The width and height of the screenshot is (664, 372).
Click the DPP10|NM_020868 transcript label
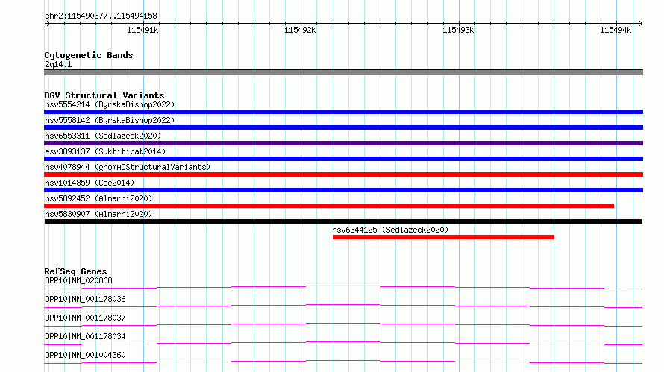[x=78, y=280]
